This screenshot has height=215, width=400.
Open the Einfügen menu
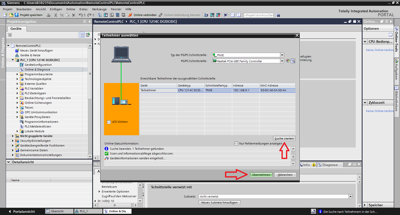pyautogui.click(x=56, y=9)
